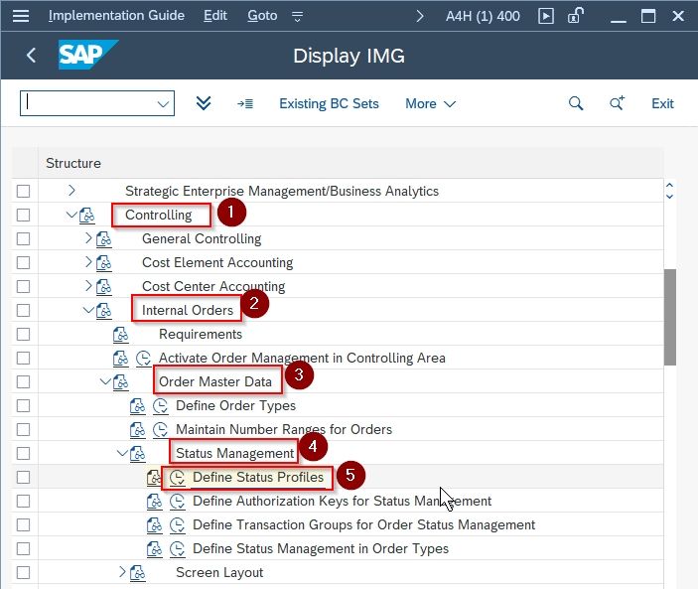Click the execute clock icon for Define Order Types

click(x=160, y=406)
